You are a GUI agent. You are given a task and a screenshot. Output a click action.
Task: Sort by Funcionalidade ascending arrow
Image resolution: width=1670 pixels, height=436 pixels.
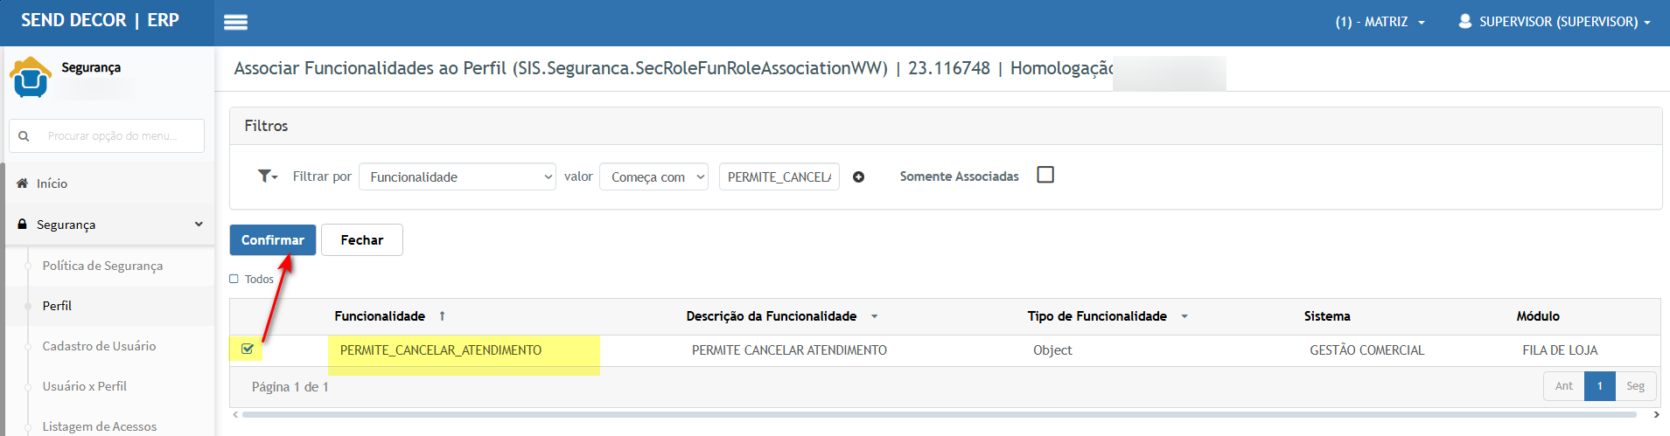pyautogui.click(x=442, y=316)
